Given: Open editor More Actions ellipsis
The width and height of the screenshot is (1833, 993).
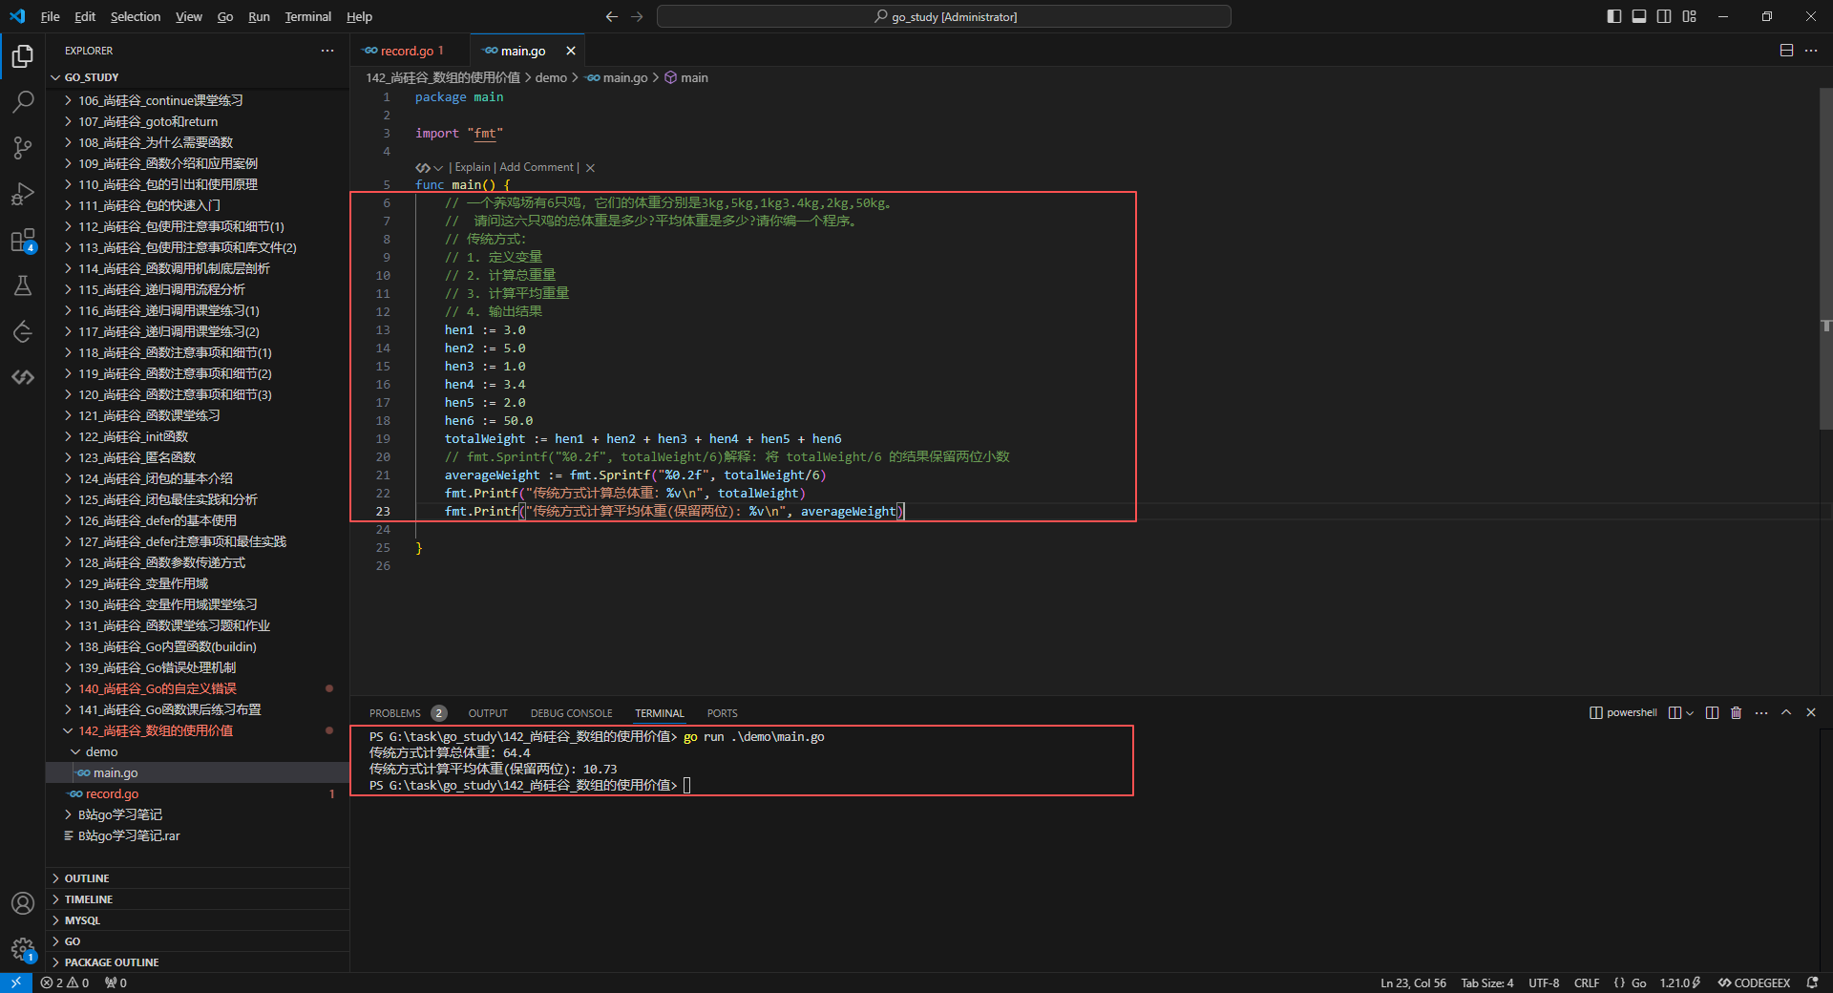Looking at the screenshot, I should click(1811, 51).
